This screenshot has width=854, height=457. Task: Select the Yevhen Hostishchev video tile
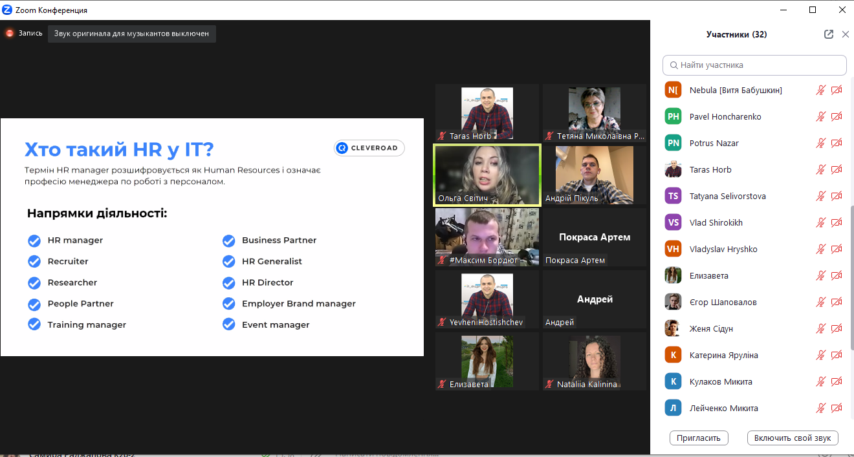tap(487, 299)
